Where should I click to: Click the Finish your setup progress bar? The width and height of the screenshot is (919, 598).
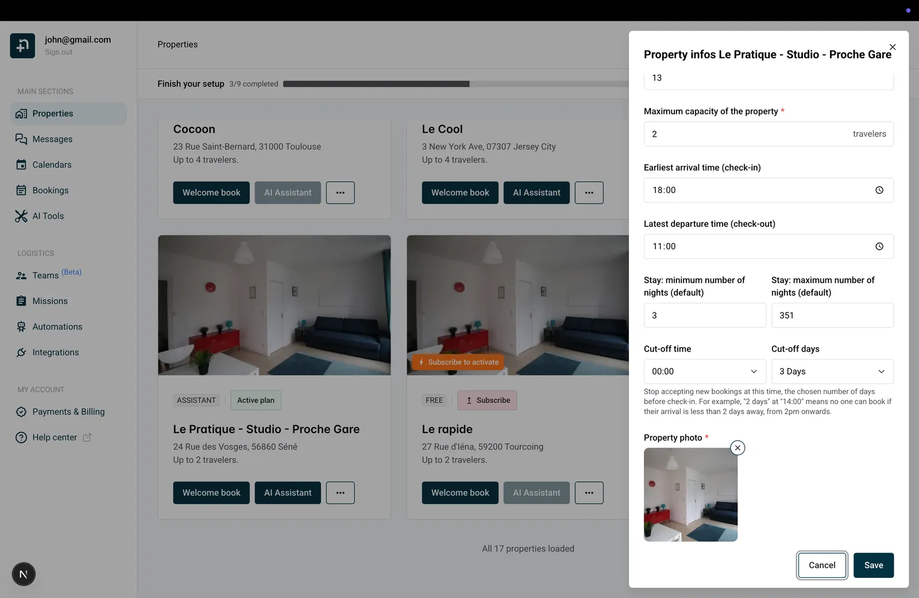click(x=456, y=84)
